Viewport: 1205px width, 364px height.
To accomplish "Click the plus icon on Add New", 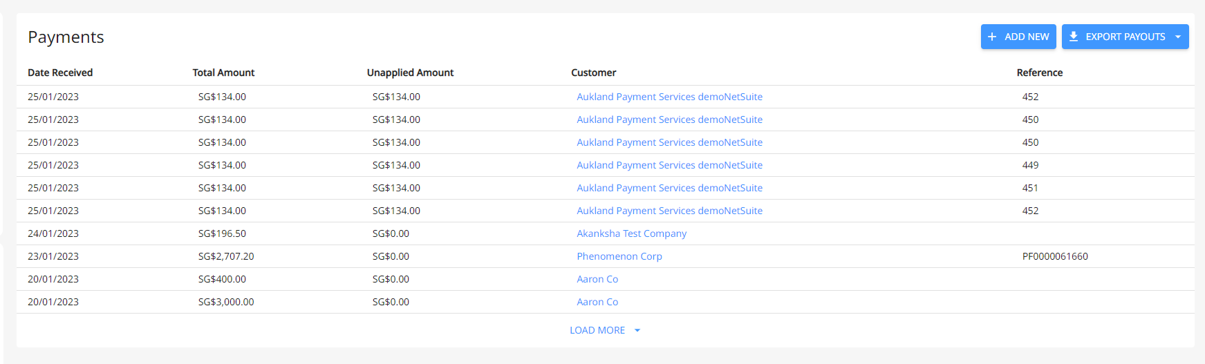I will (992, 37).
